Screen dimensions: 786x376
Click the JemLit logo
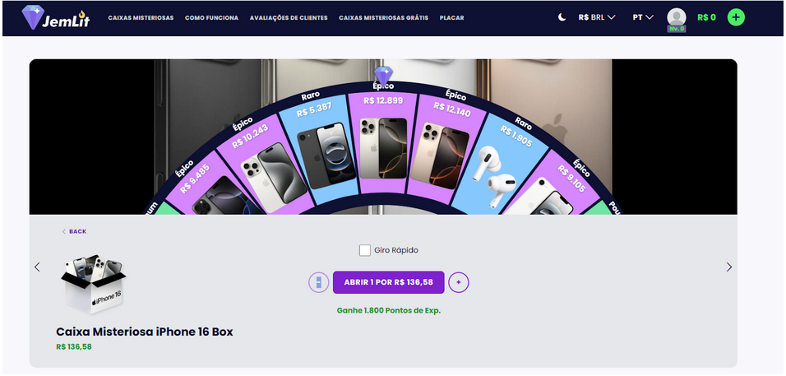pos(56,18)
